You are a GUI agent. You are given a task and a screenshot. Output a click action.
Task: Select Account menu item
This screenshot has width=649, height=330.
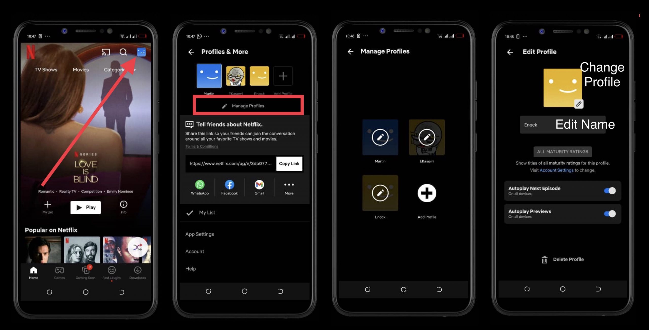click(x=195, y=251)
